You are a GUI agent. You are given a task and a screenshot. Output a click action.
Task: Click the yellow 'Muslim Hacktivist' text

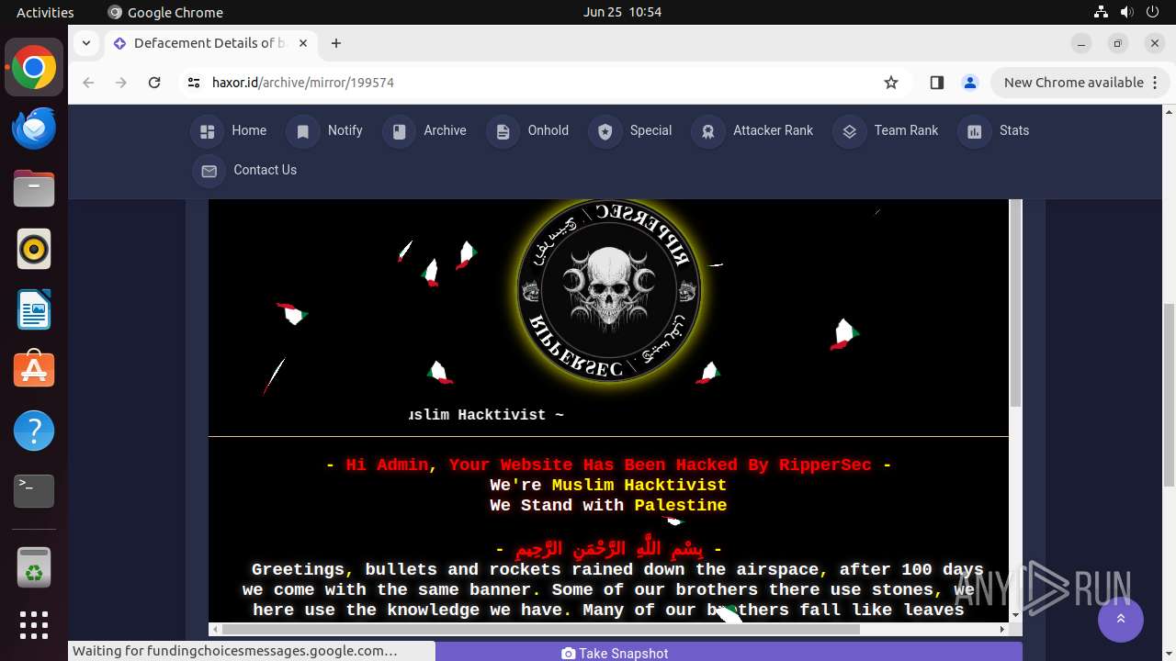(639, 486)
